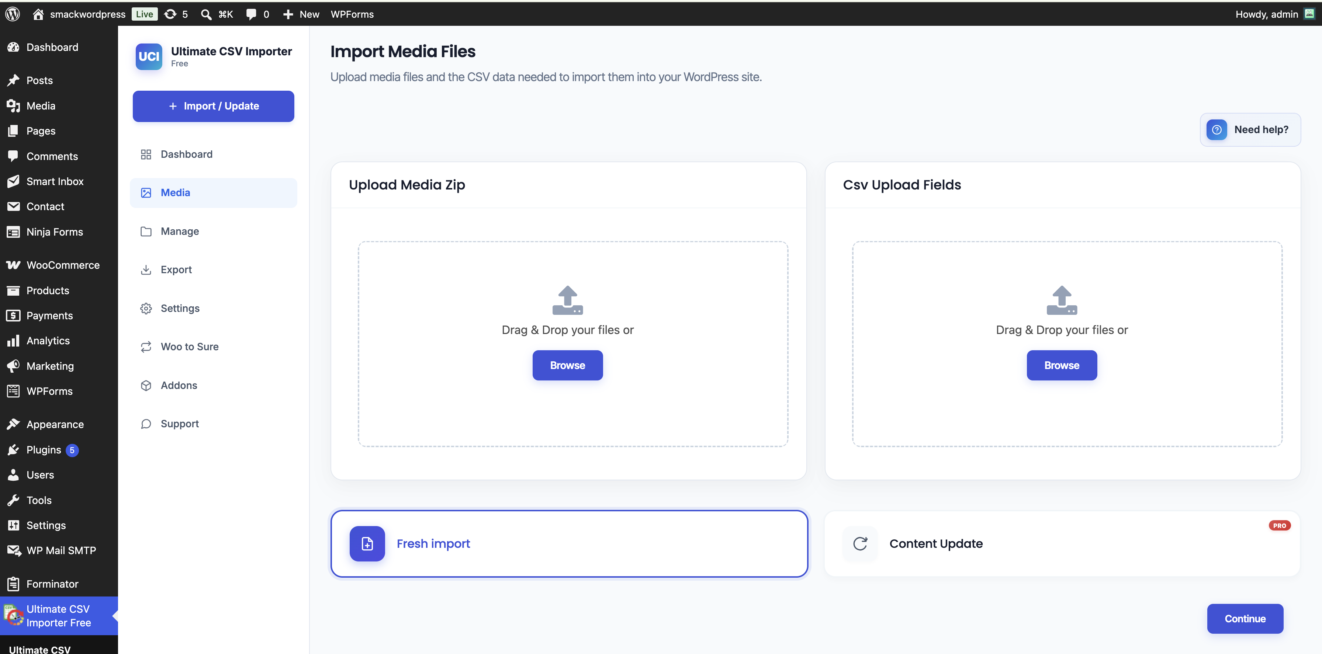Click the Need help question mark icon
Image resolution: width=1322 pixels, height=654 pixels.
(x=1216, y=130)
